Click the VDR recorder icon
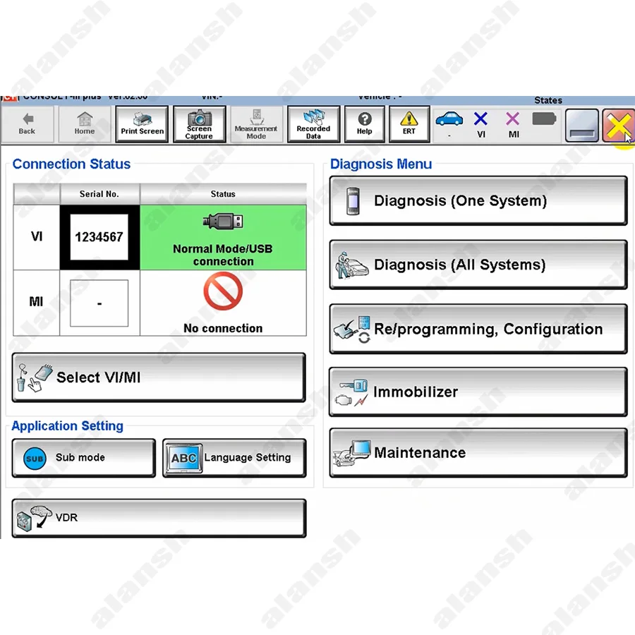 [34, 518]
